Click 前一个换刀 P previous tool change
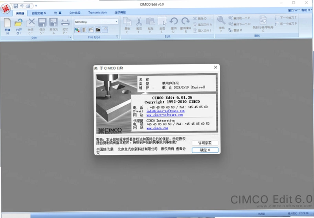Viewport: 314px width, 218px height. click(286, 24)
